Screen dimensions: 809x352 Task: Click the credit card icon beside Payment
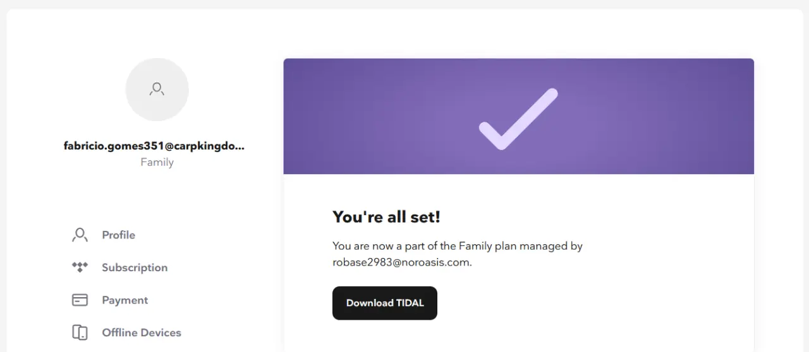(80, 300)
